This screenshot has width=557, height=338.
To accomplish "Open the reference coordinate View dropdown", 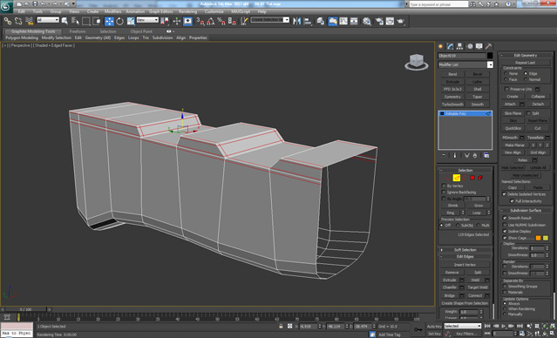I will point(147,20).
